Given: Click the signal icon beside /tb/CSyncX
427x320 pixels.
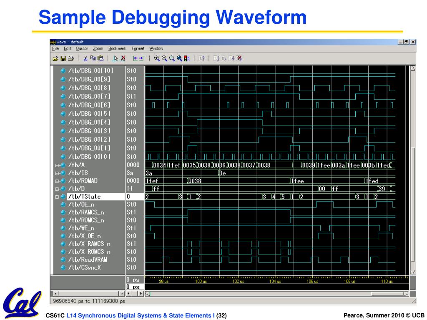Looking at the screenshot, I should pyautogui.click(x=63, y=267).
